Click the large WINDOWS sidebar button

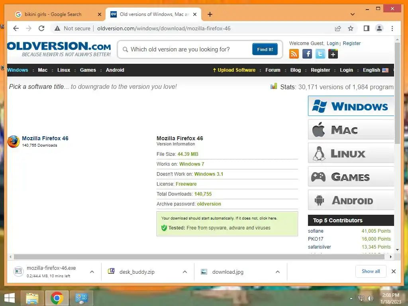coord(351,106)
